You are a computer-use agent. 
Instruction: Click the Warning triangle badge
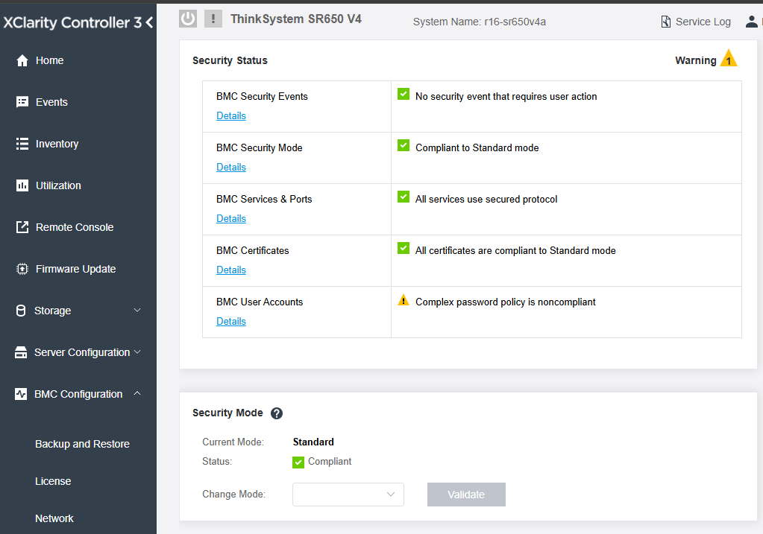click(729, 58)
